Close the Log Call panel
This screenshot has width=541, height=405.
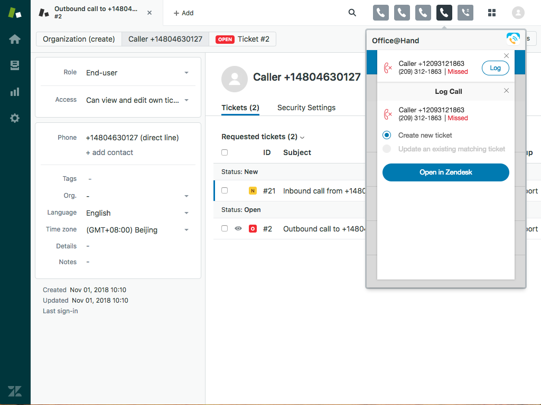pyautogui.click(x=506, y=91)
